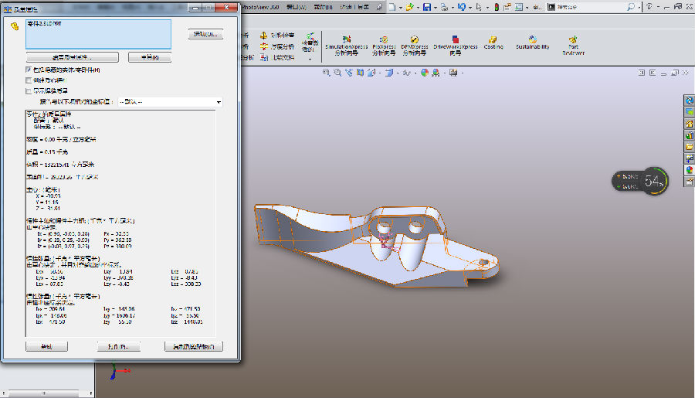Open the PhotoView 360 menu

[x=259, y=6]
